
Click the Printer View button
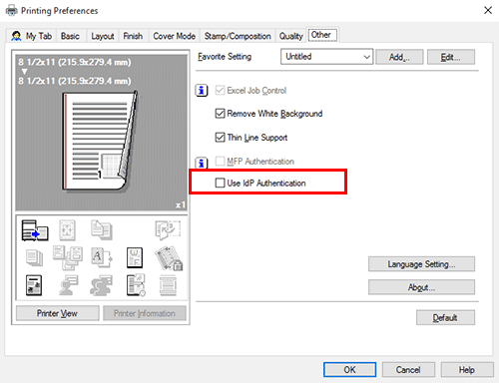(57, 313)
